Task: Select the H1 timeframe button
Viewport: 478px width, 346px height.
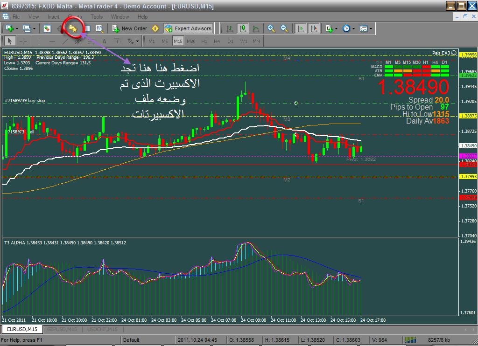Action: (204, 41)
